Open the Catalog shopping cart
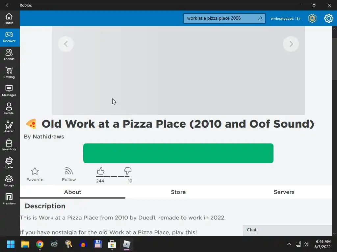Image resolution: width=337 pixels, height=252 pixels. coord(9,73)
